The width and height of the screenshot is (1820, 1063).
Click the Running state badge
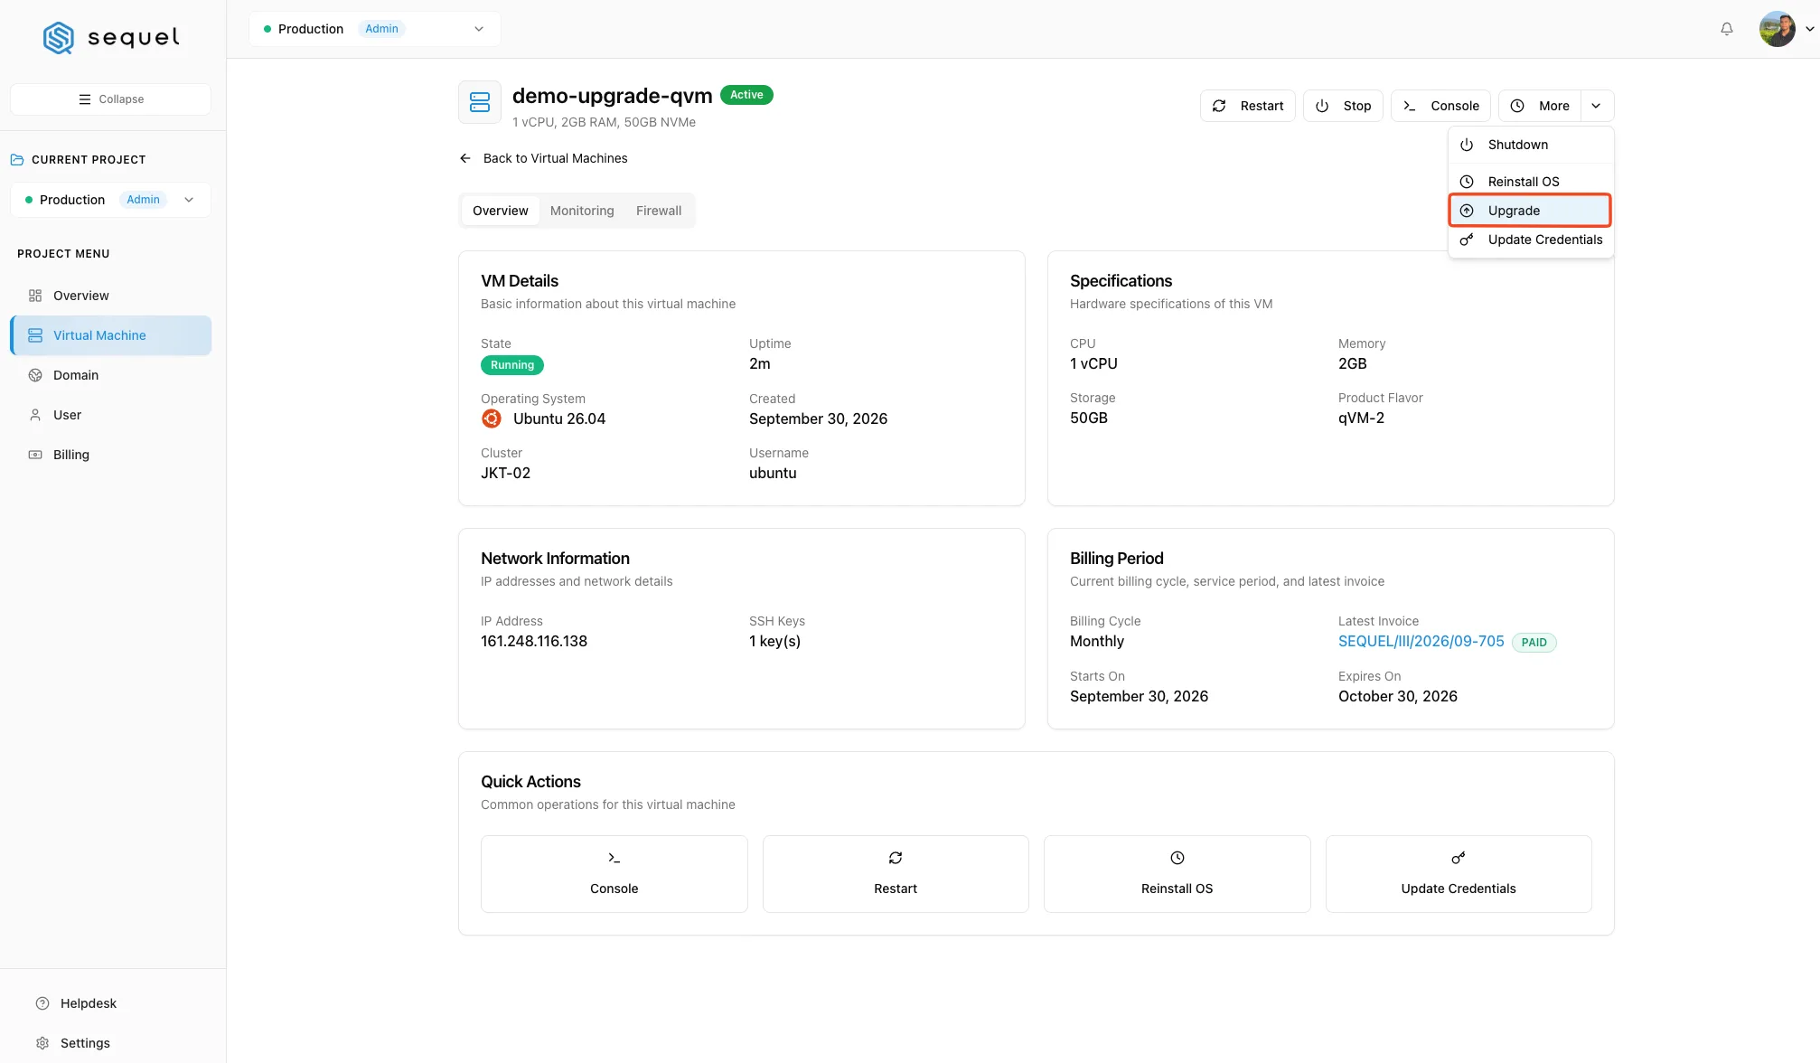coord(512,365)
